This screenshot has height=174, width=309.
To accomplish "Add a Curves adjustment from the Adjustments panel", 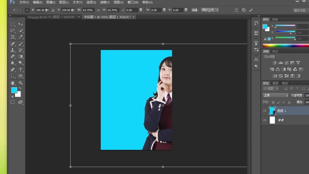I will click(286, 63).
